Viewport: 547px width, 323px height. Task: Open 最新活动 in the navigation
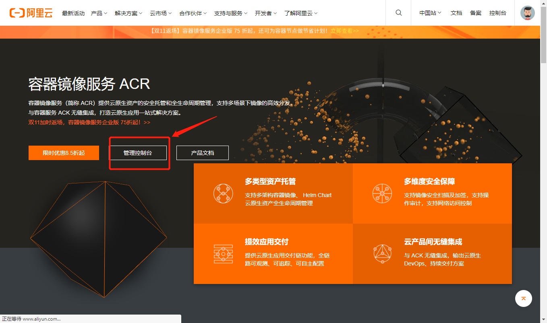[x=73, y=13]
